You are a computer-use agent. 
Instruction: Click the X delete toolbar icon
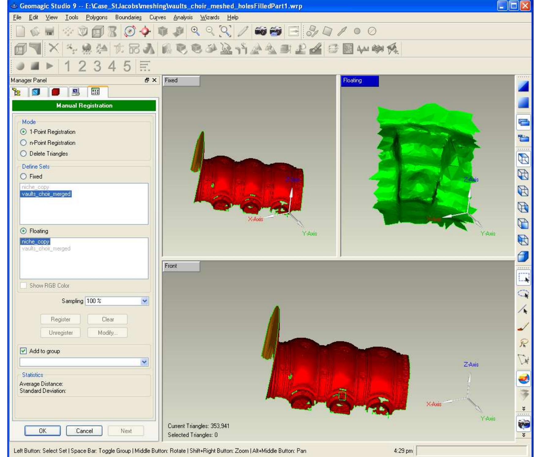pyautogui.click(x=54, y=48)
